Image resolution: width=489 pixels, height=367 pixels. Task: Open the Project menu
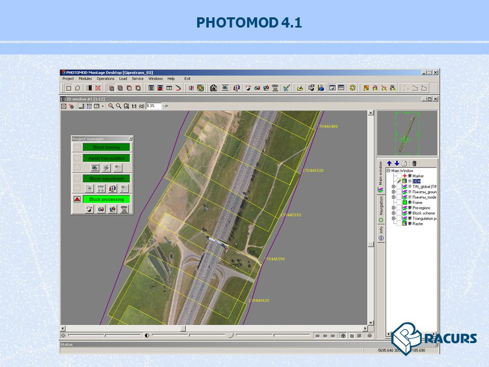68,78
